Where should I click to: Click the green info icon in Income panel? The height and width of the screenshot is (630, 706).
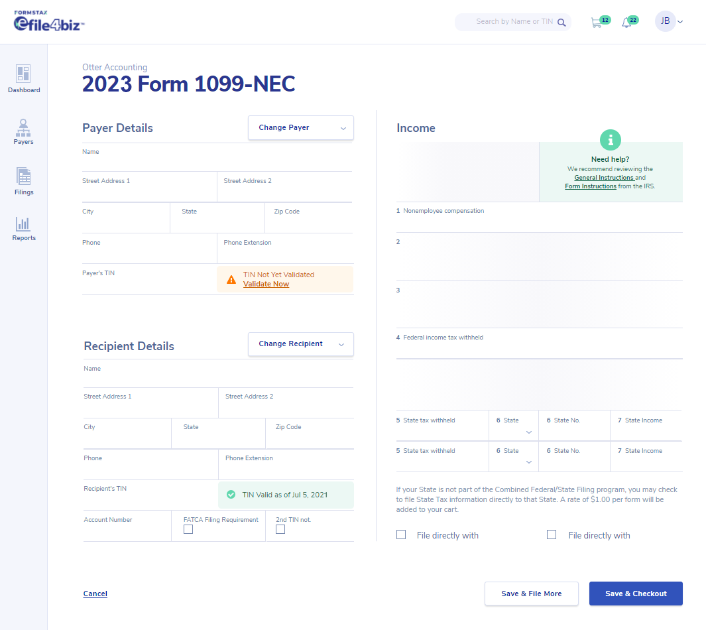point(610,140)
